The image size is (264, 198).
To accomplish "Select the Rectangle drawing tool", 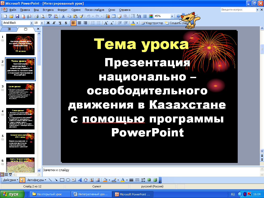I will (62, 180).
